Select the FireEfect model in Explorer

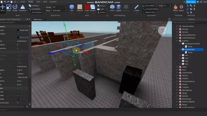185,78
